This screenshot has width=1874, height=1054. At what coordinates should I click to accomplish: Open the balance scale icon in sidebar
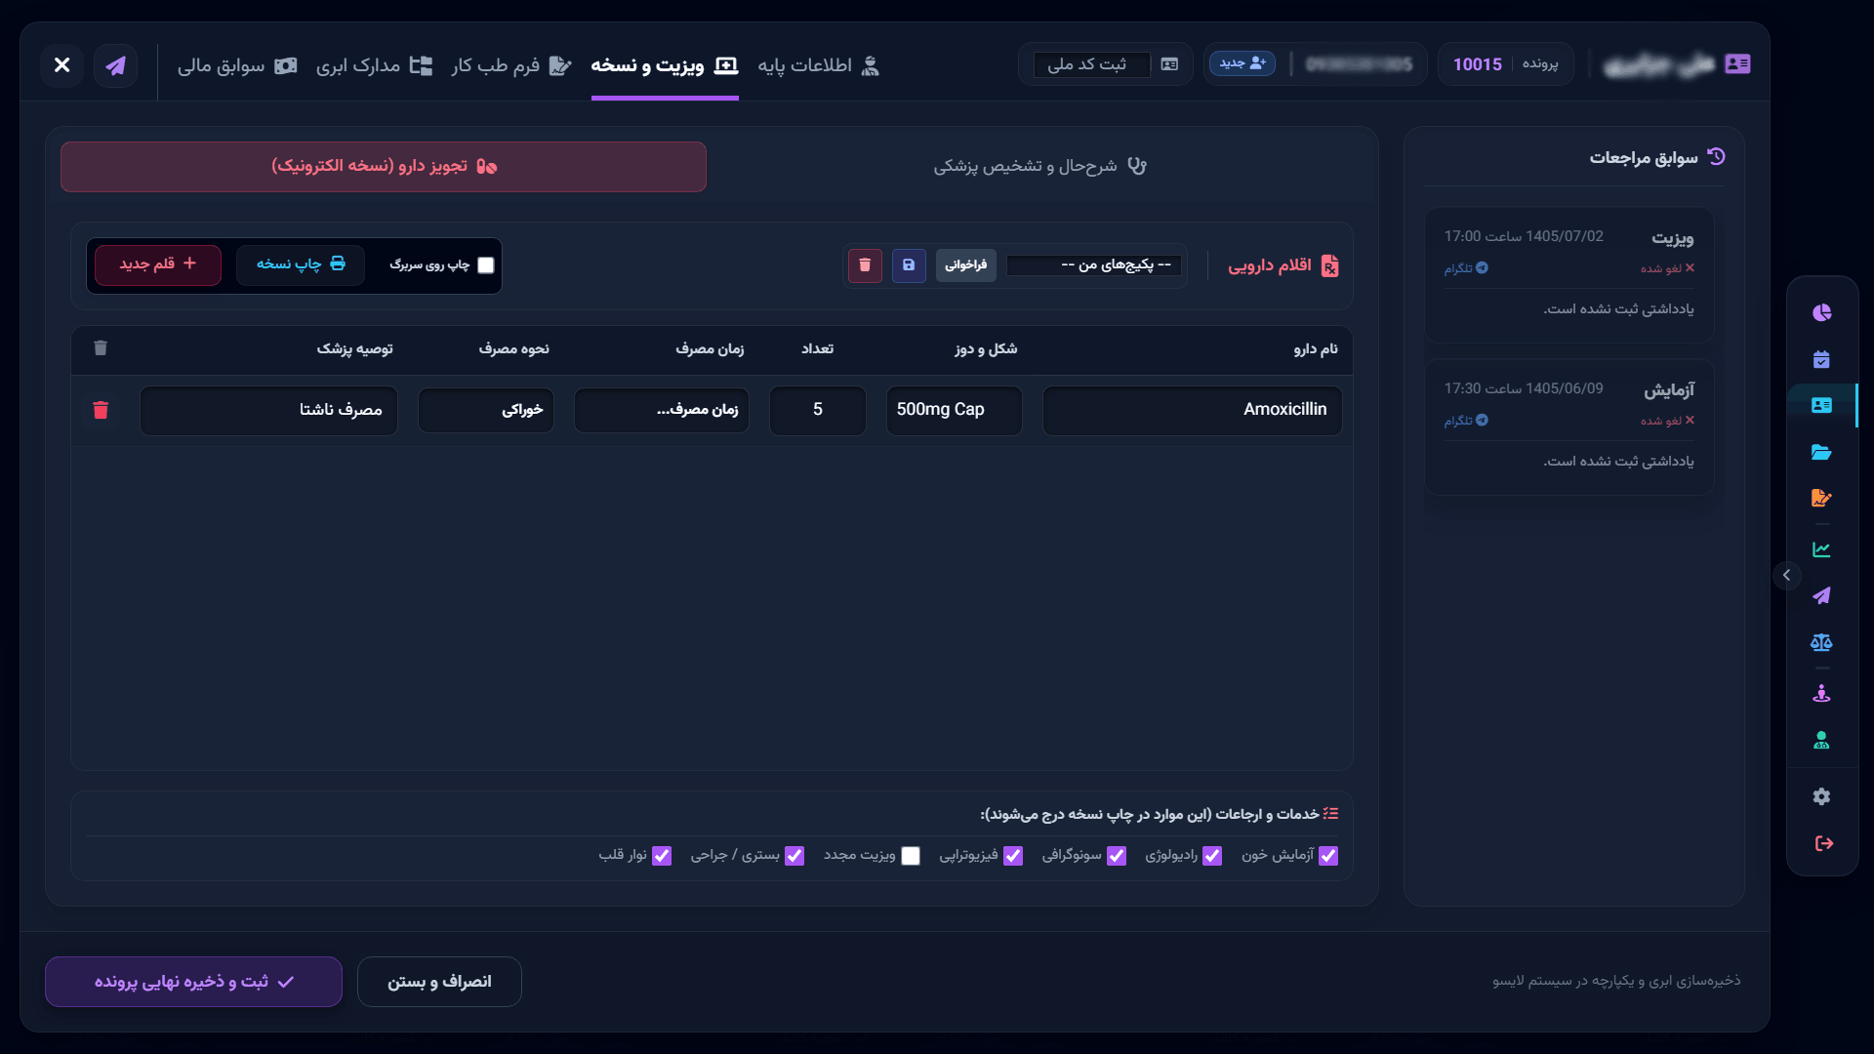click(1821, 642)
